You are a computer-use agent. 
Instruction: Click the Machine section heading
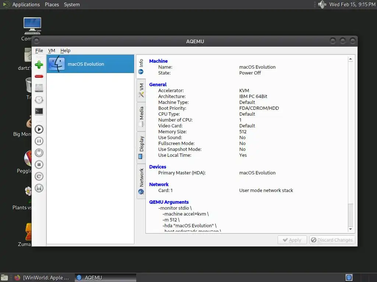click(158, 61)
